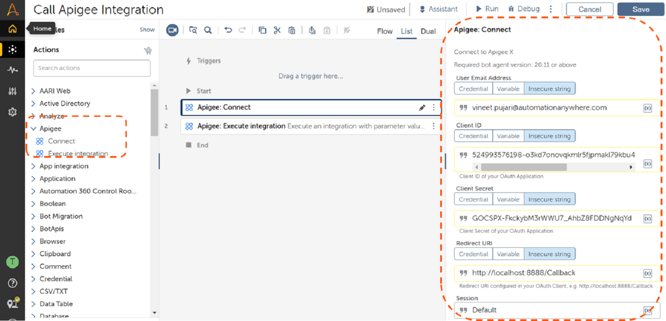The width and height of the screenshot is (666, 321).
Task: Open the Home icon in sidebar
Action: tap(12, 29)
